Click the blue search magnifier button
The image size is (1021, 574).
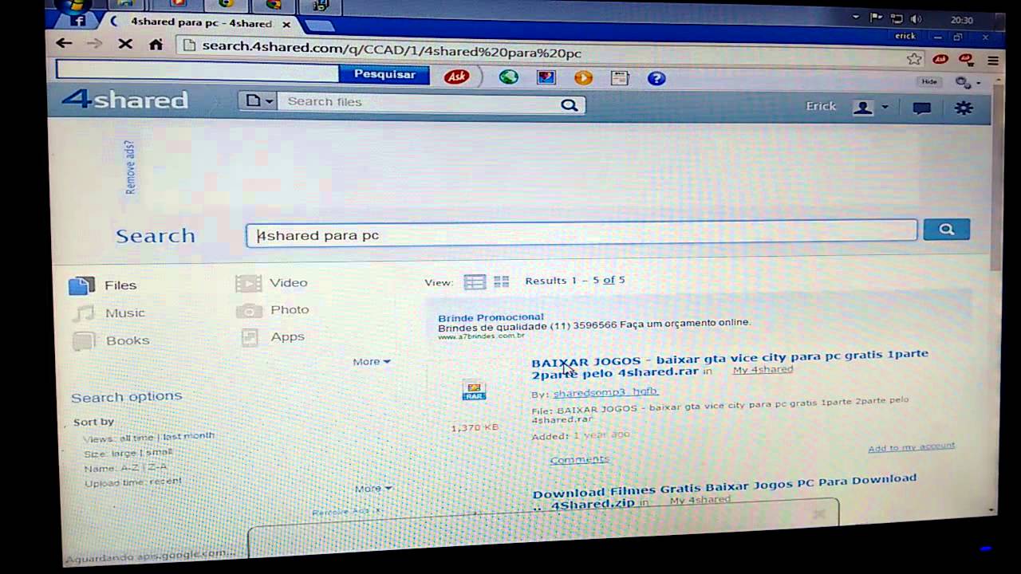[946, 230]
